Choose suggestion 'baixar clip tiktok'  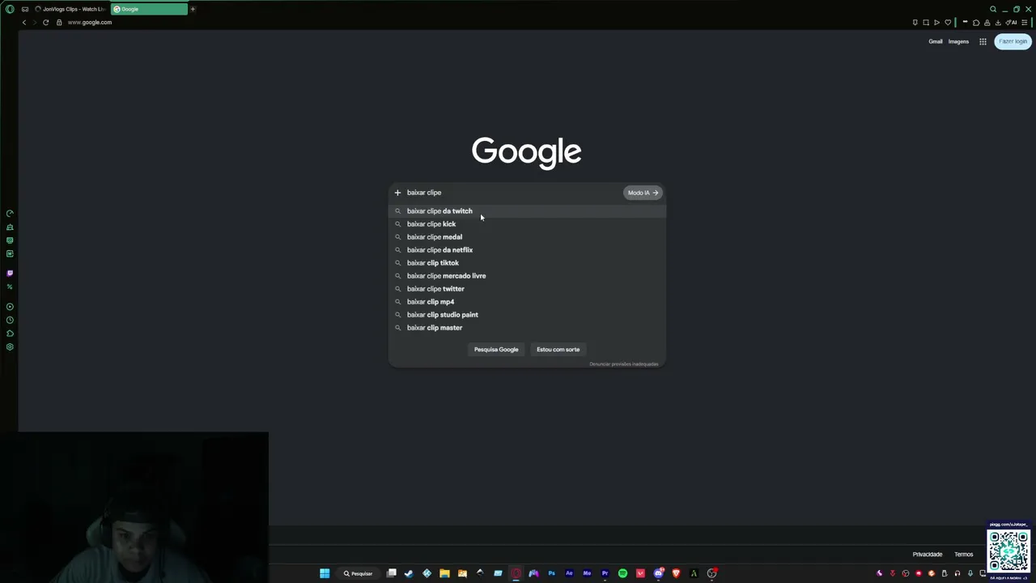click(x=527, y=263)
